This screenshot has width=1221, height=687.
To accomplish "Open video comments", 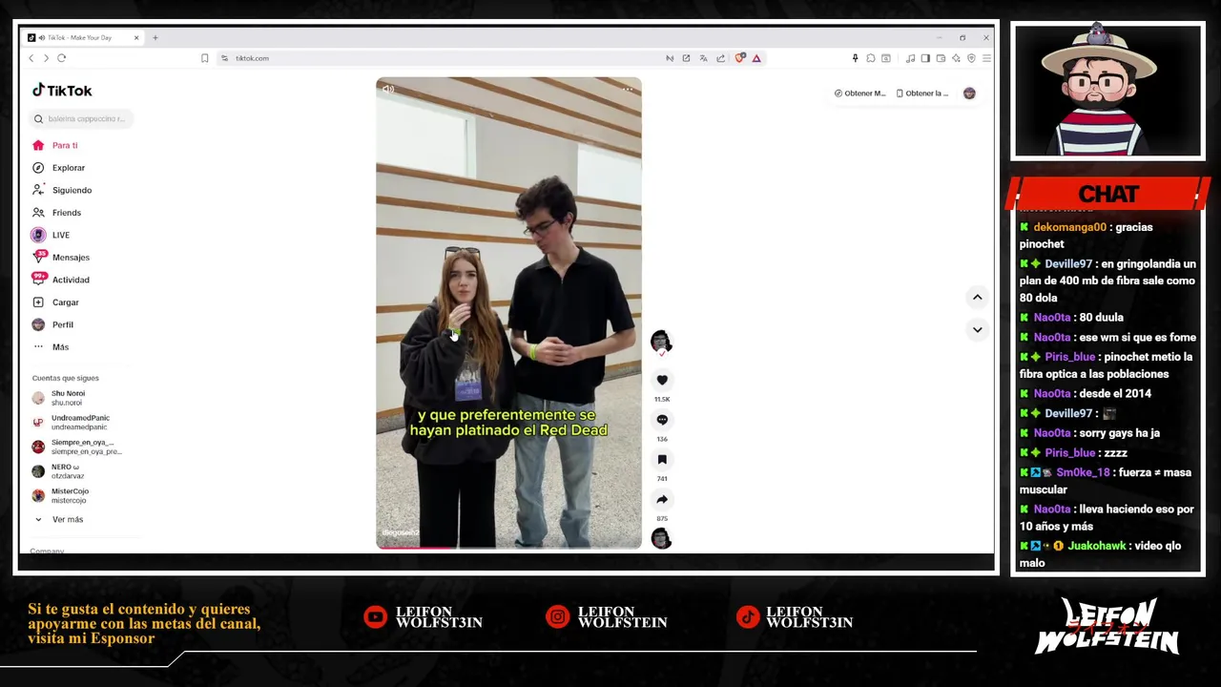I will (662, 420).
